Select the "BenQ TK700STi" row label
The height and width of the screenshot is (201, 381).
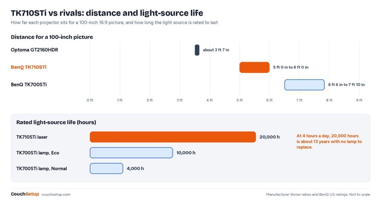[x=29, y=85]
